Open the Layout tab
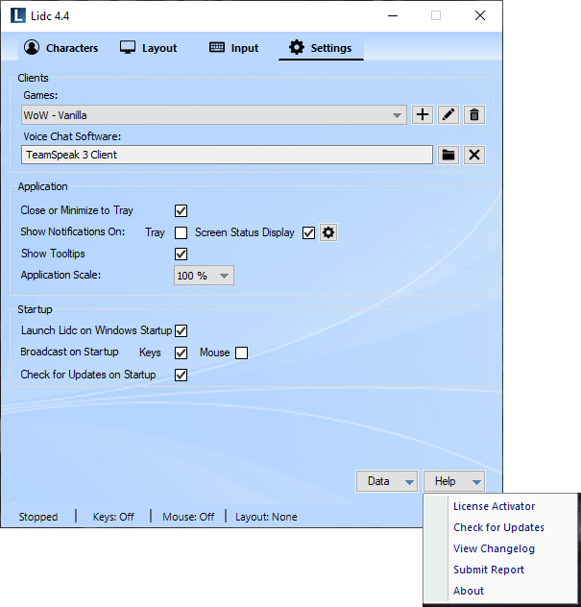This screenshot has width=581, height=607. [x=149, y=48]
